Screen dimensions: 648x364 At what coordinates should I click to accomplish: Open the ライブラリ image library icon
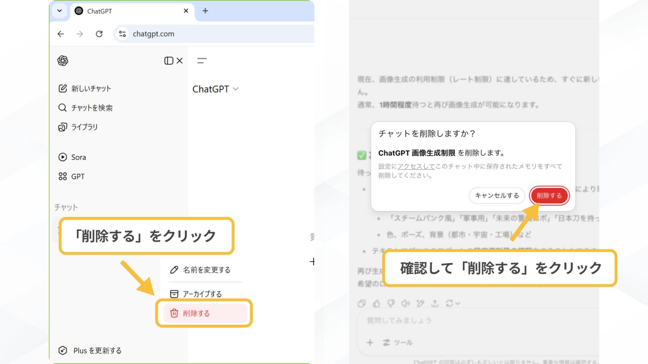[x=62, y=127]
